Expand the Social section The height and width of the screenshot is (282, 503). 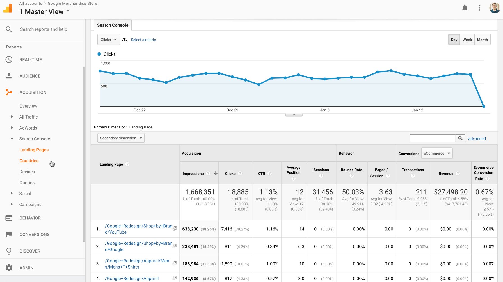(x=12, y=193)
